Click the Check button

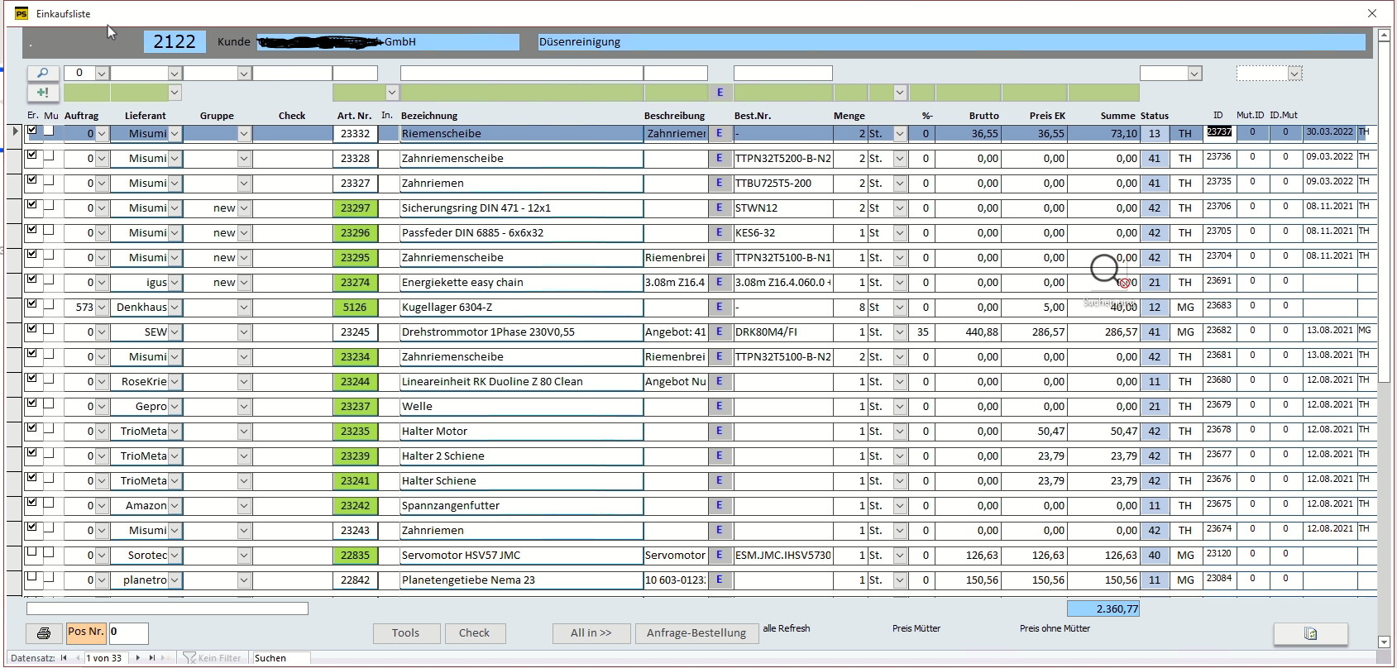[x=474, y=633]
